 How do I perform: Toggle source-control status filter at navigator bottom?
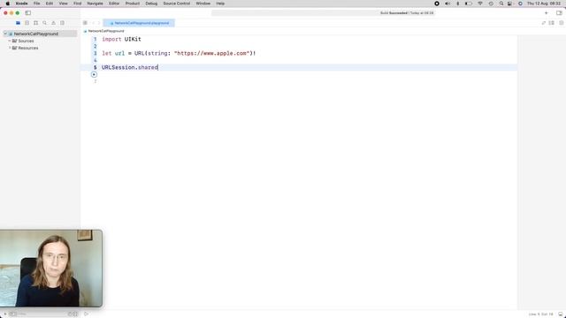(x=75, y=314)
